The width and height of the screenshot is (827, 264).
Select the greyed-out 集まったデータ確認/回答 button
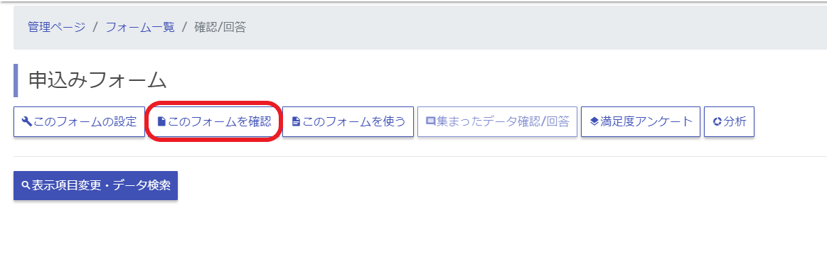(497, 122)
